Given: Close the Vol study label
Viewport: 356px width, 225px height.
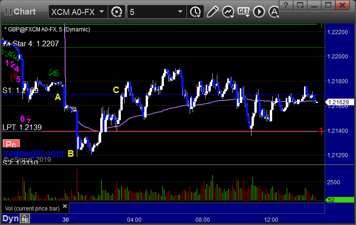Looking at the screenshot, I should [65, 206].
